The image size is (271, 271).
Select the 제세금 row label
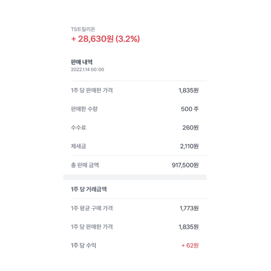tap(79, 146)
